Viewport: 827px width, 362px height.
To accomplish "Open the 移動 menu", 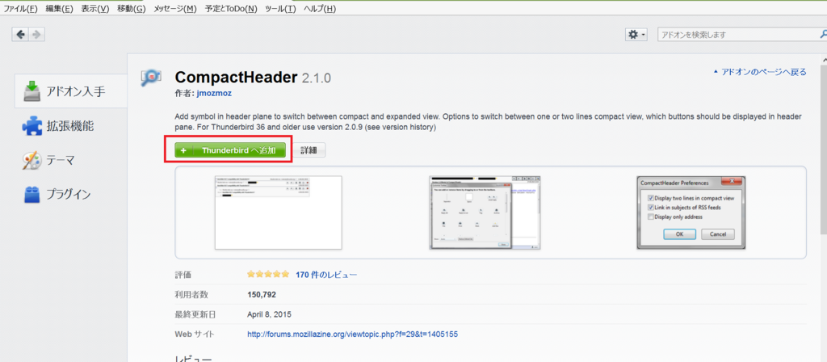I will (x=131, y=9).
